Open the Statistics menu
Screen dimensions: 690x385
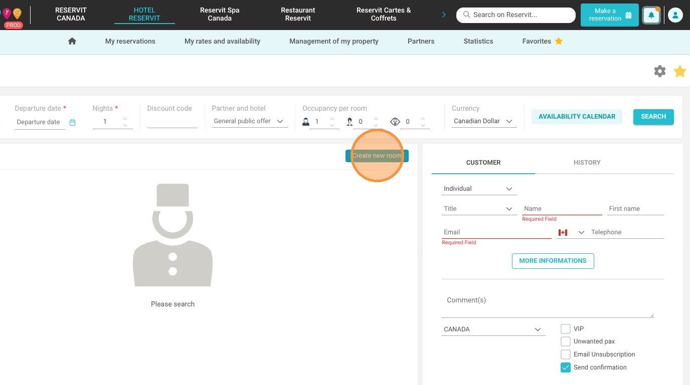tap(478, 41)
